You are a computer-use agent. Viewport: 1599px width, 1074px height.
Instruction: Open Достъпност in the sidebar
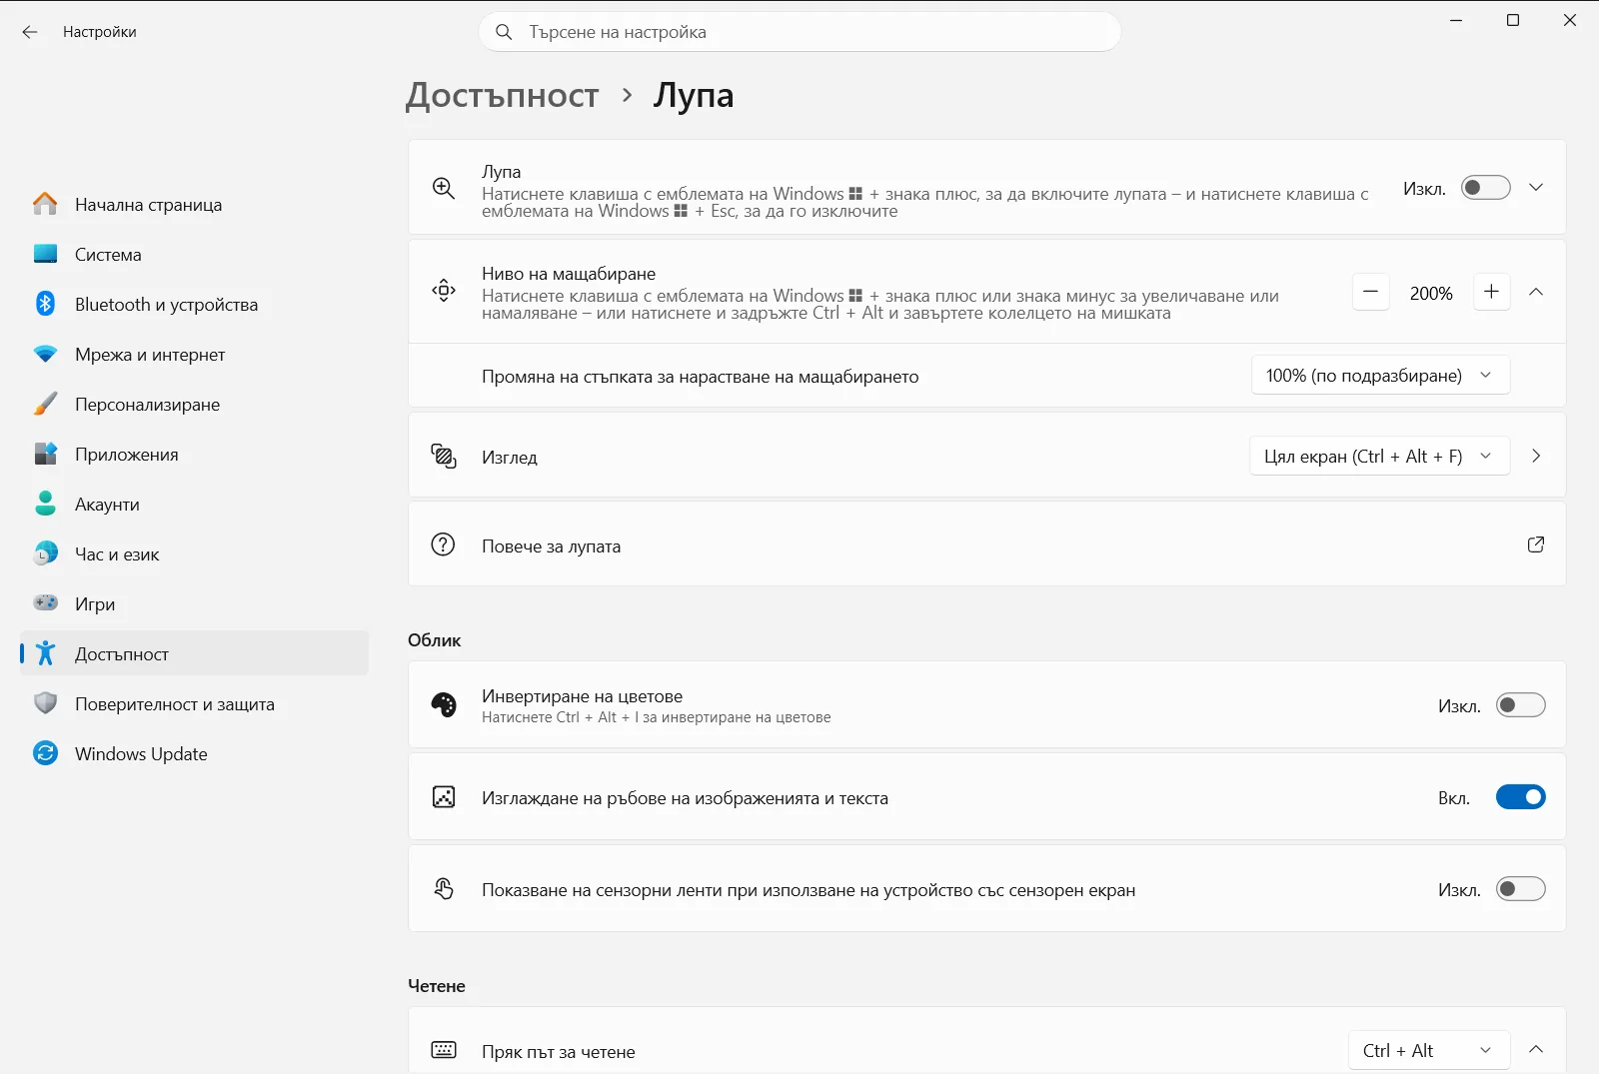click(195, 653)
